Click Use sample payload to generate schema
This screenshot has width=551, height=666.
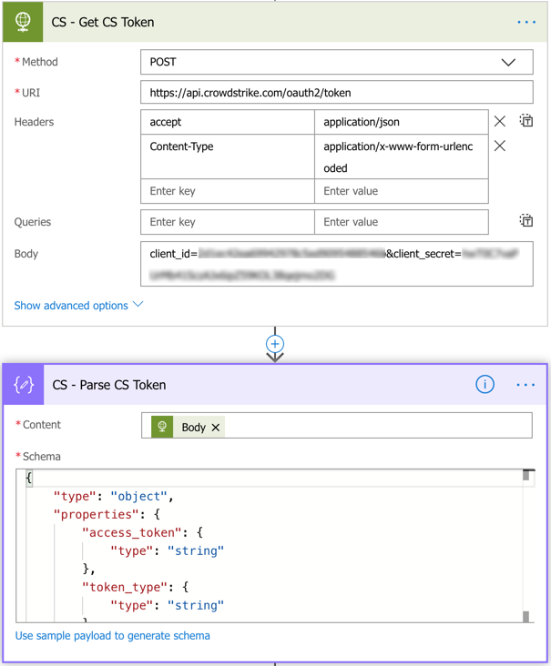click(113, 636)
